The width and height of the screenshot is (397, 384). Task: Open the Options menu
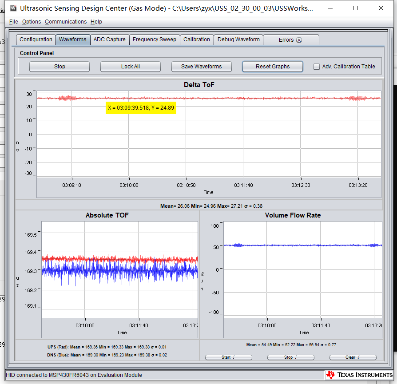(32, 22)
